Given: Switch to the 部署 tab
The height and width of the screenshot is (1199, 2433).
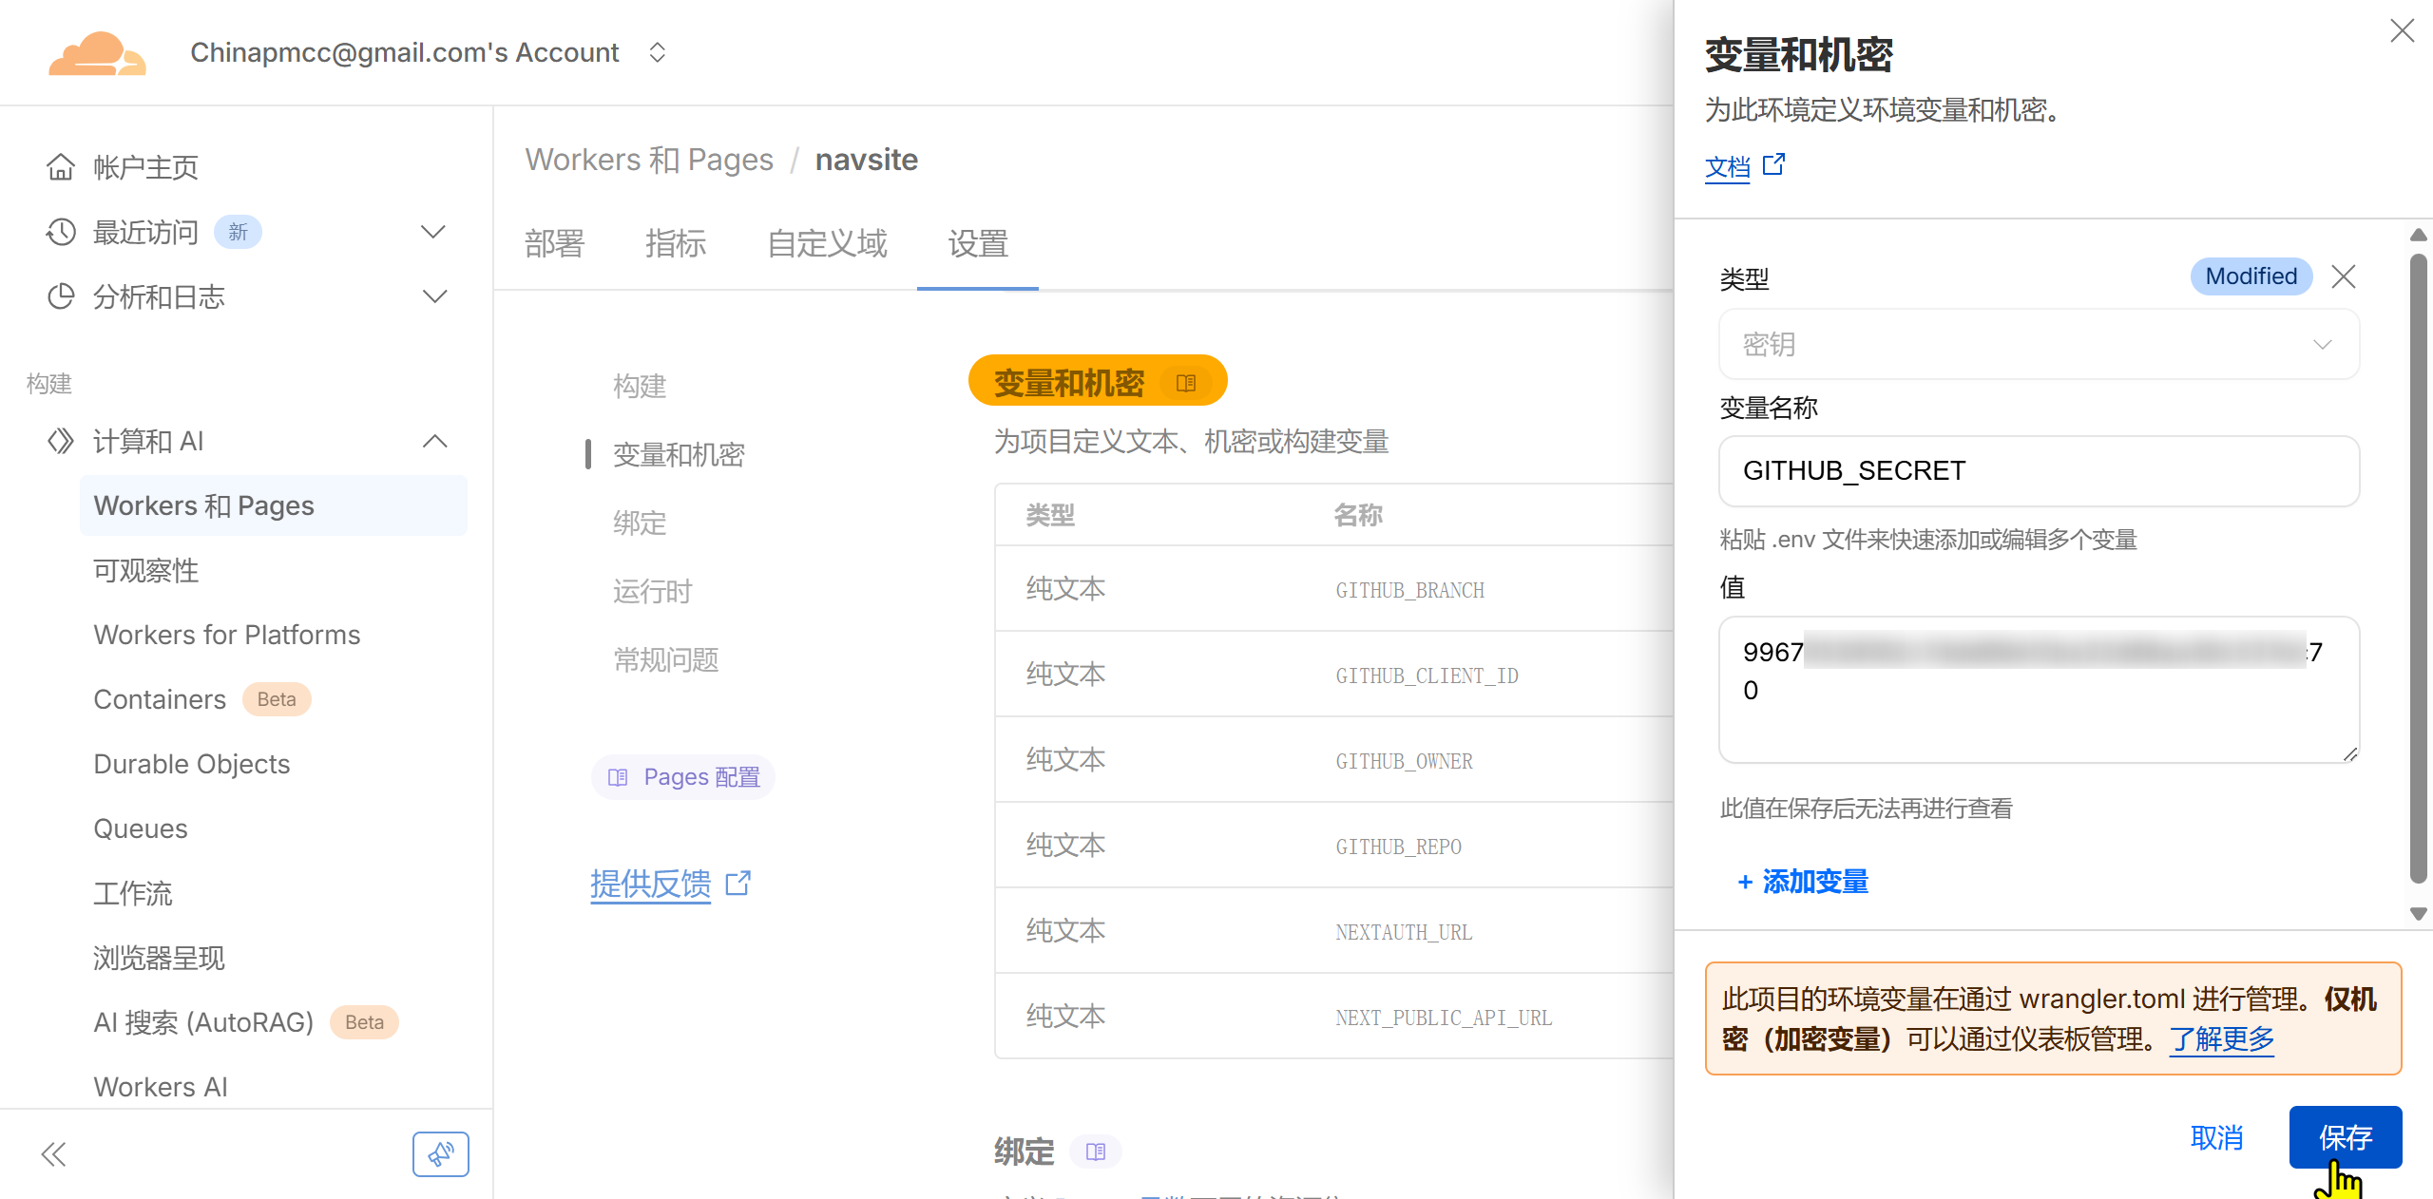Looking at the screenshot, I should (x=554, y=244).
